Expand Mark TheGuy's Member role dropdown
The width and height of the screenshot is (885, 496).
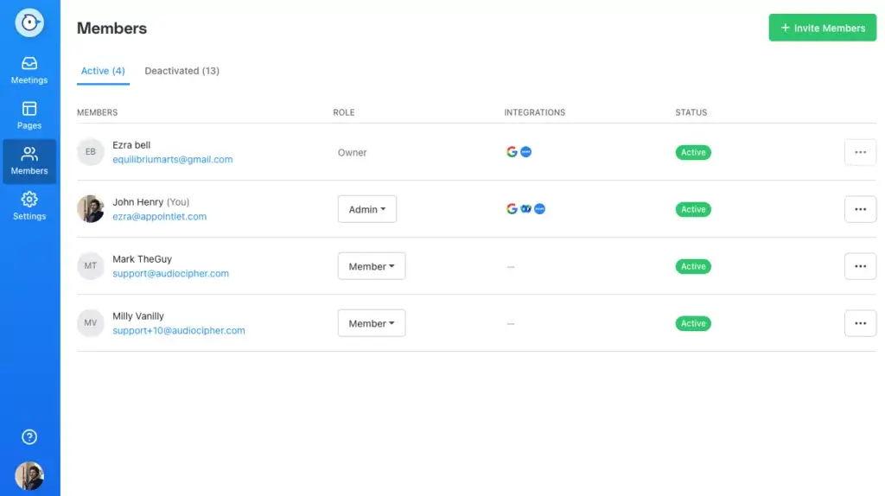[x=372, y=266]
